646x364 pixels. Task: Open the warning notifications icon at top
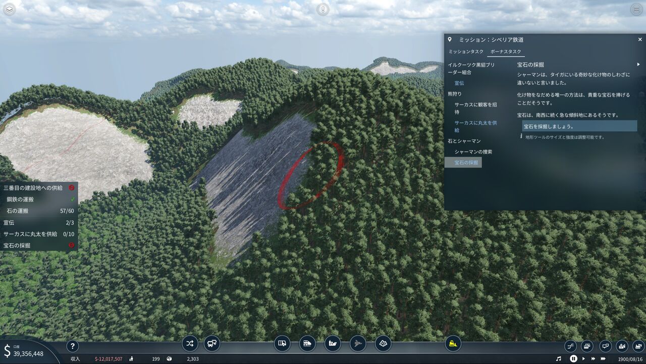pyautogui.click(x=323, y=10)
